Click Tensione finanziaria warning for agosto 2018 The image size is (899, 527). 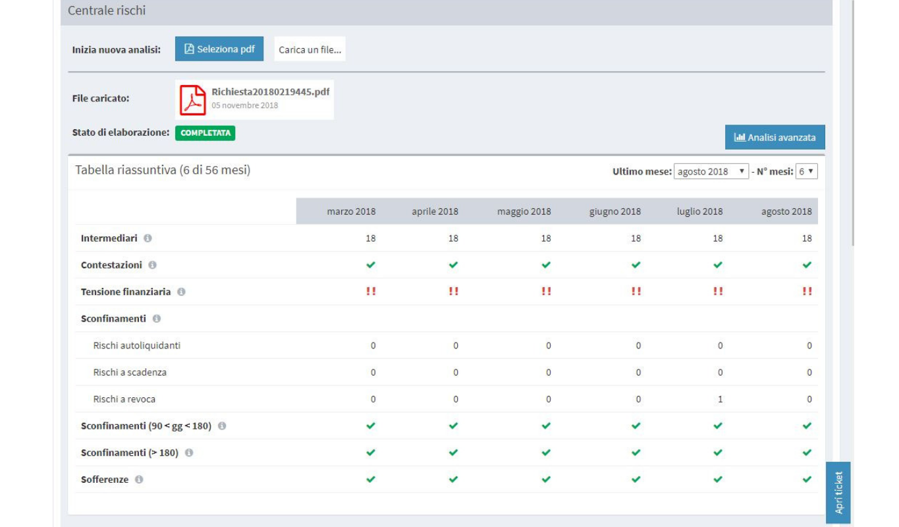pos(807,292)
